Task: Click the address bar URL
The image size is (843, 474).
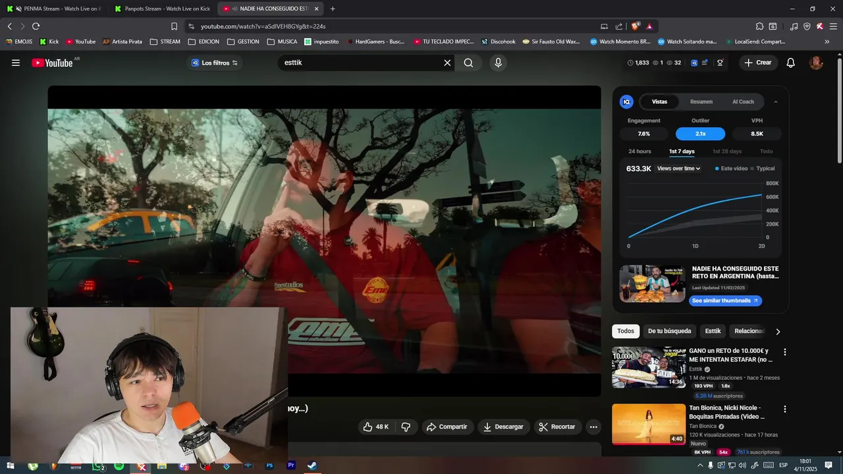Action: tap(263, 26)
